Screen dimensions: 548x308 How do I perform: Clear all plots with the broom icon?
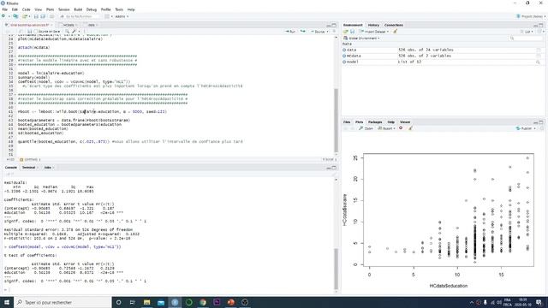411,128
